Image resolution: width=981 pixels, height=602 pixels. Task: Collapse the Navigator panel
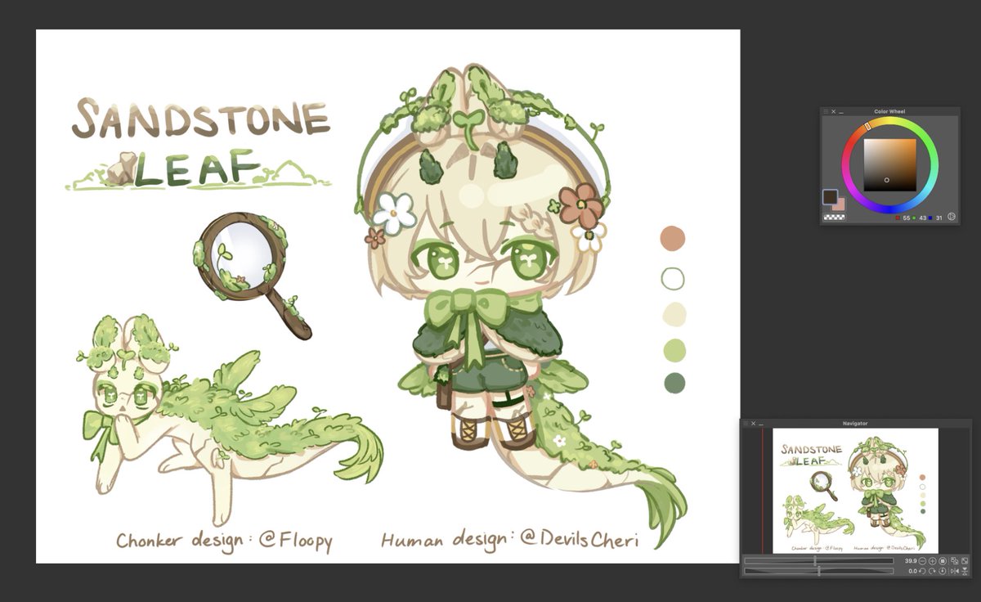[760, 423]
